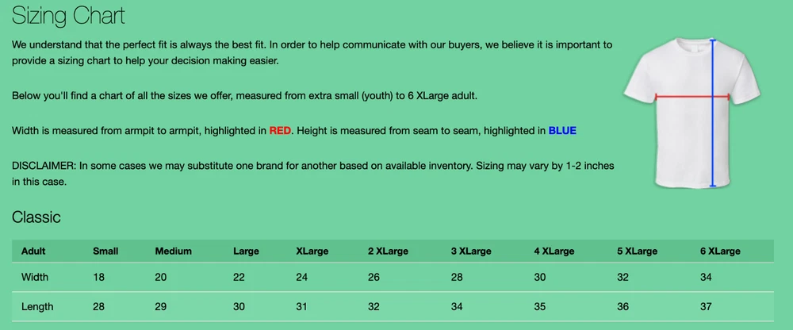Click the Medium size header
The width and height of the screenshot is (793, 330).
[x=174, y=251]
